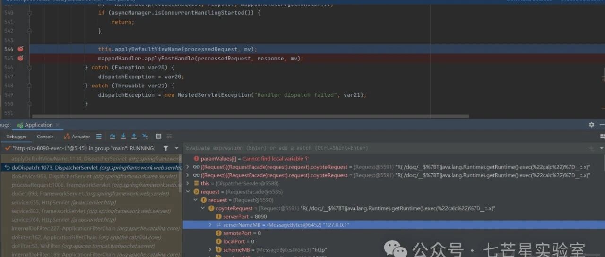Expand the 'this' DispatcherServlet variable
The height and width of the screenshot is (257, 605).
(188, 183)
